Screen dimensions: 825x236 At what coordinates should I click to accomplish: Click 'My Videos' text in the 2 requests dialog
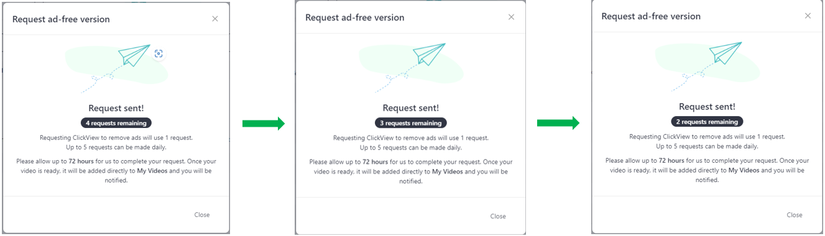[x=744, y=170]
